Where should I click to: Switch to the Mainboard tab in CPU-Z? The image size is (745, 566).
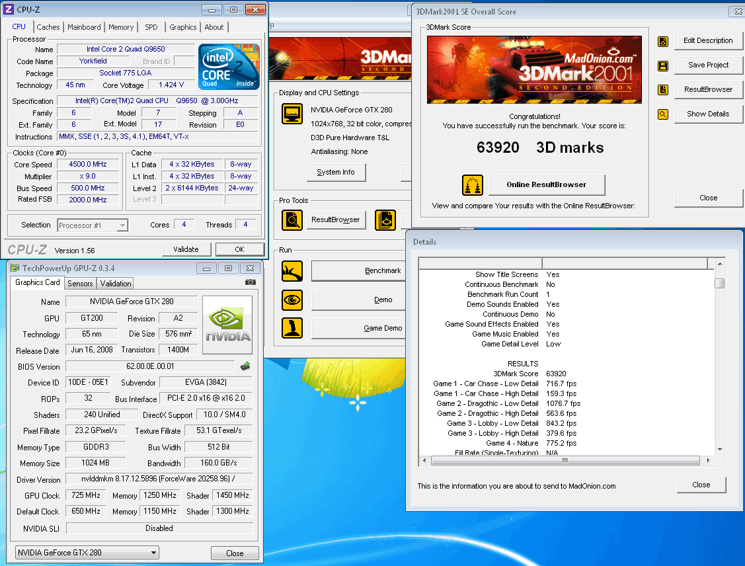click(83, 27)
